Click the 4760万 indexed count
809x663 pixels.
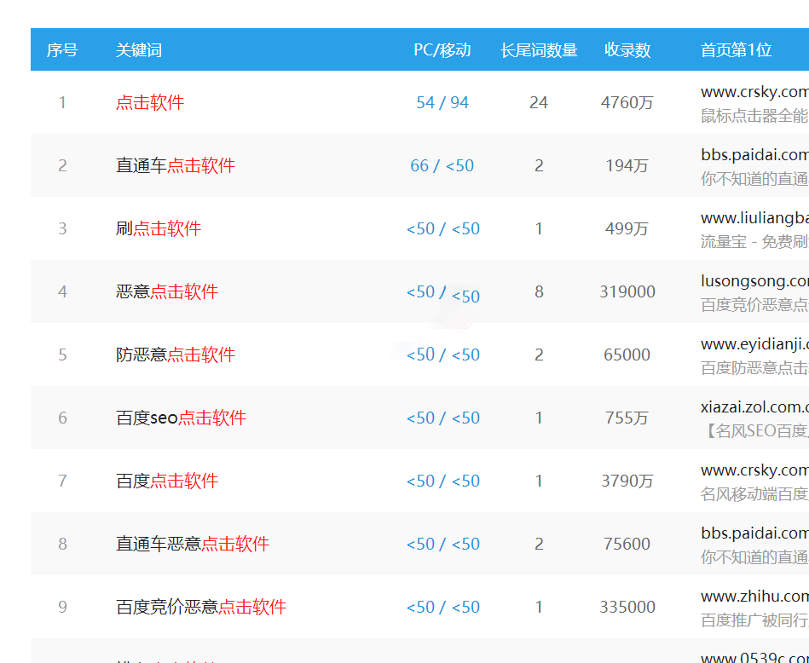(x=627, y=102)
